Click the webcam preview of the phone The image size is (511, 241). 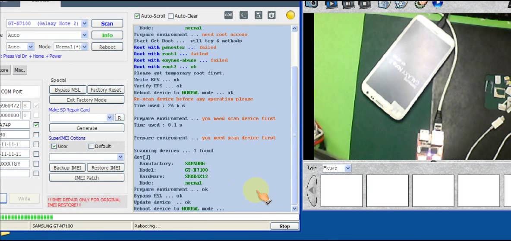(x=412, y=87)
